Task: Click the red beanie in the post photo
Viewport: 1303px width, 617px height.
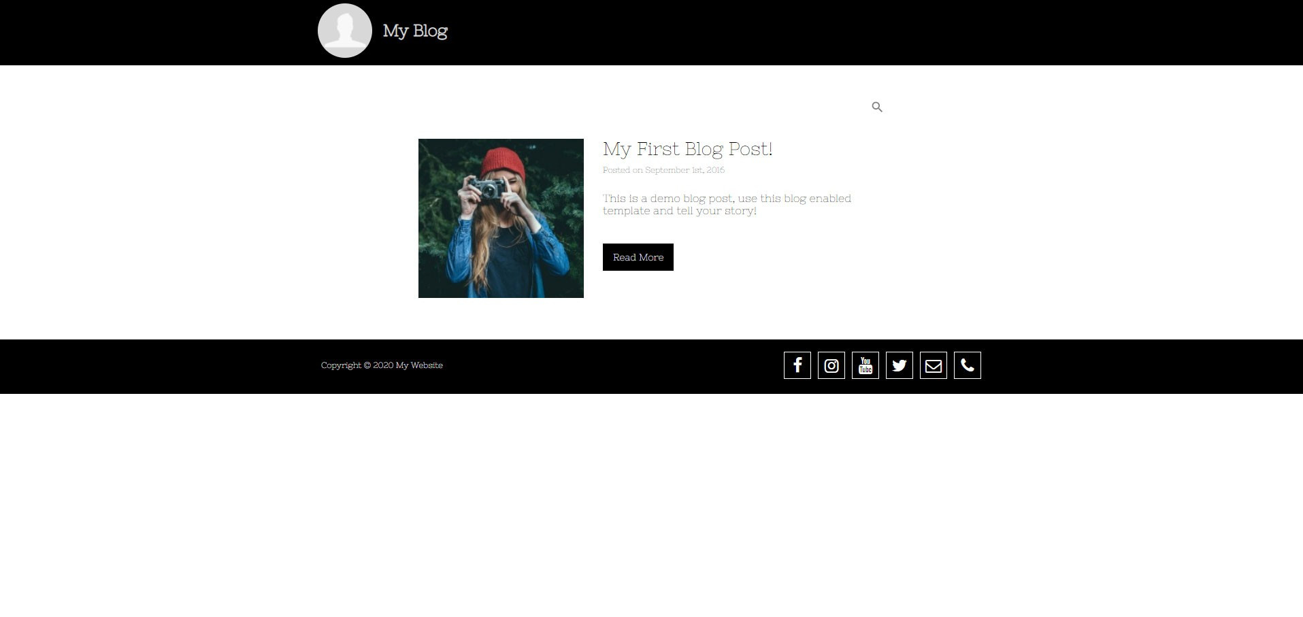Action: coord(503,162)
